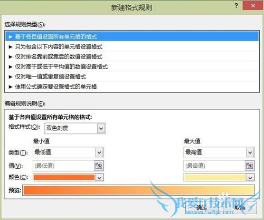
Task: Click the minimum value input field (最低值)
Action: [x=63, y=166]
